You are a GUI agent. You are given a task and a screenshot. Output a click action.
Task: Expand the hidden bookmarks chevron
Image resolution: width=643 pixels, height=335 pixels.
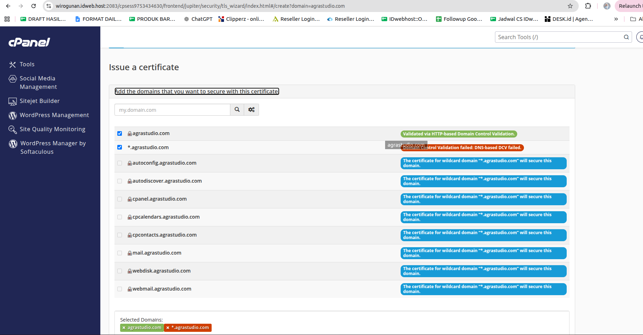(616, 19)
